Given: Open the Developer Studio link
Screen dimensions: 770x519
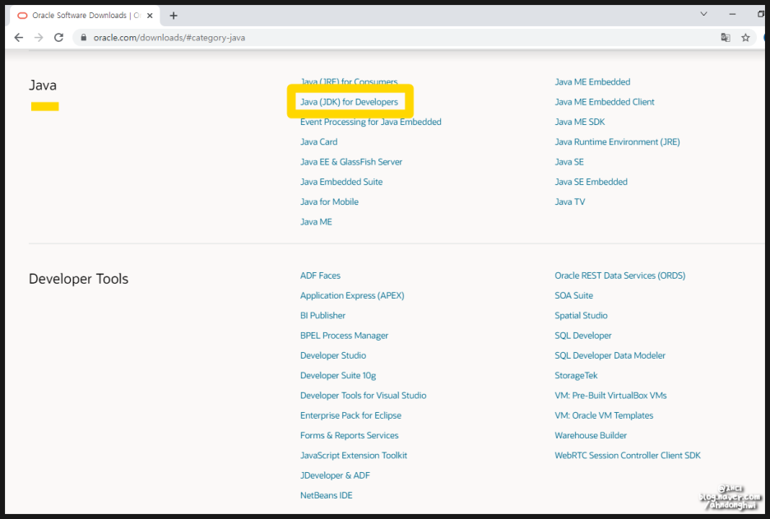Looking at the screenshot, I should 333,355.
